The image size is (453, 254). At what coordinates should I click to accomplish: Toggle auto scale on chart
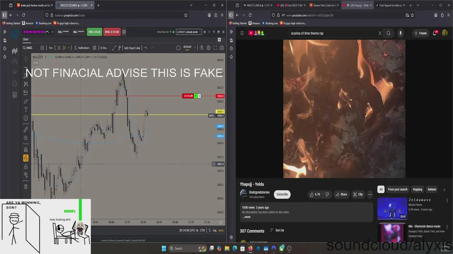point(221,230)
